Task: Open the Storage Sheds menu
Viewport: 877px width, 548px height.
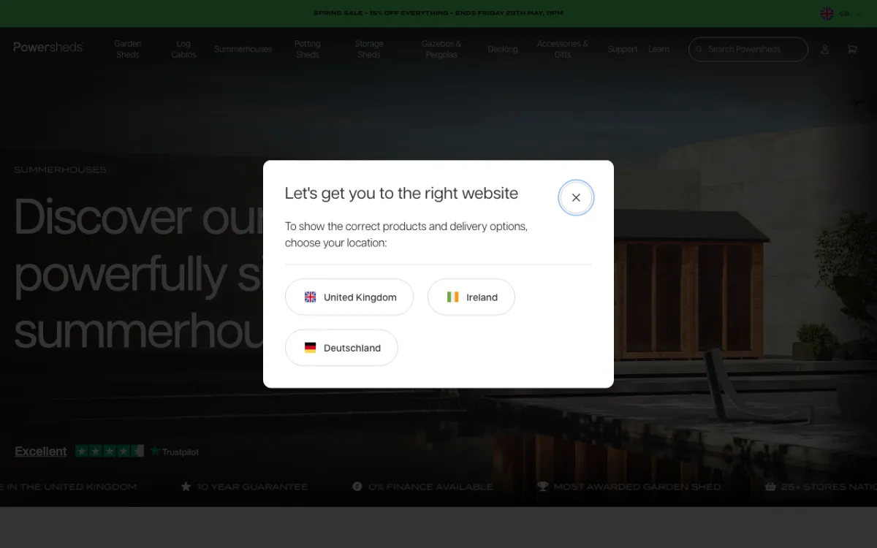Action: 369,49
